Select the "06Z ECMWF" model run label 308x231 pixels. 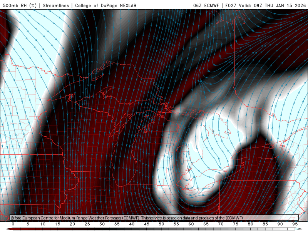click(206, 5)
